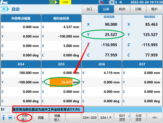
Task: Click the auto mode arrow icon
Action: pos(5,9)
